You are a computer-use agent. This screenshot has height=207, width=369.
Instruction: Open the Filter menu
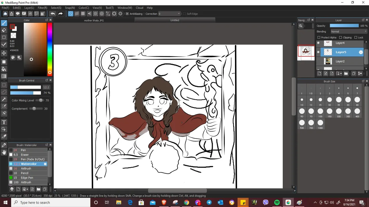(42, 8)
